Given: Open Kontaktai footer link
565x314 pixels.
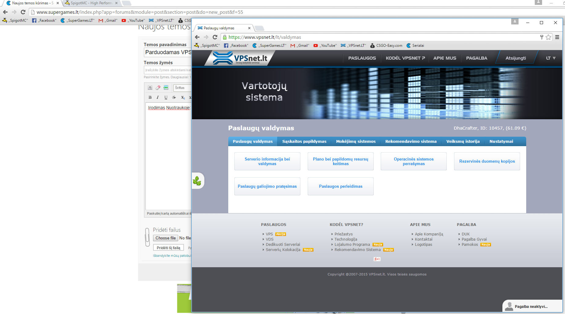Looking at the screenshot, I should point(424,239).
